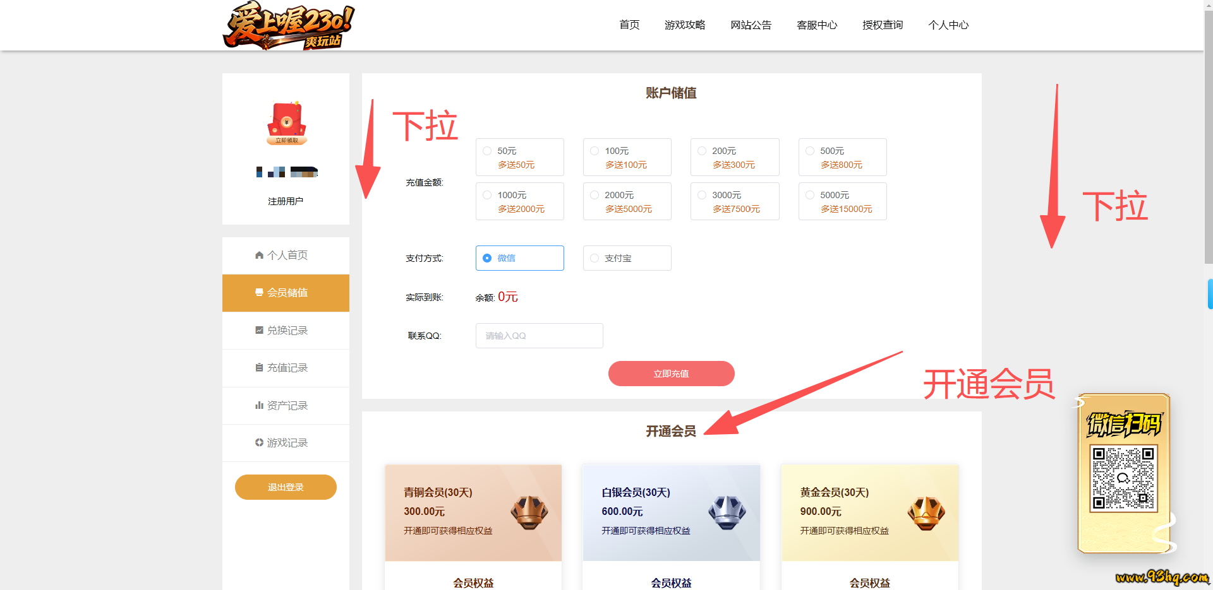
Task: Pick the 5000元 recharge option
Action: (842, 201)
